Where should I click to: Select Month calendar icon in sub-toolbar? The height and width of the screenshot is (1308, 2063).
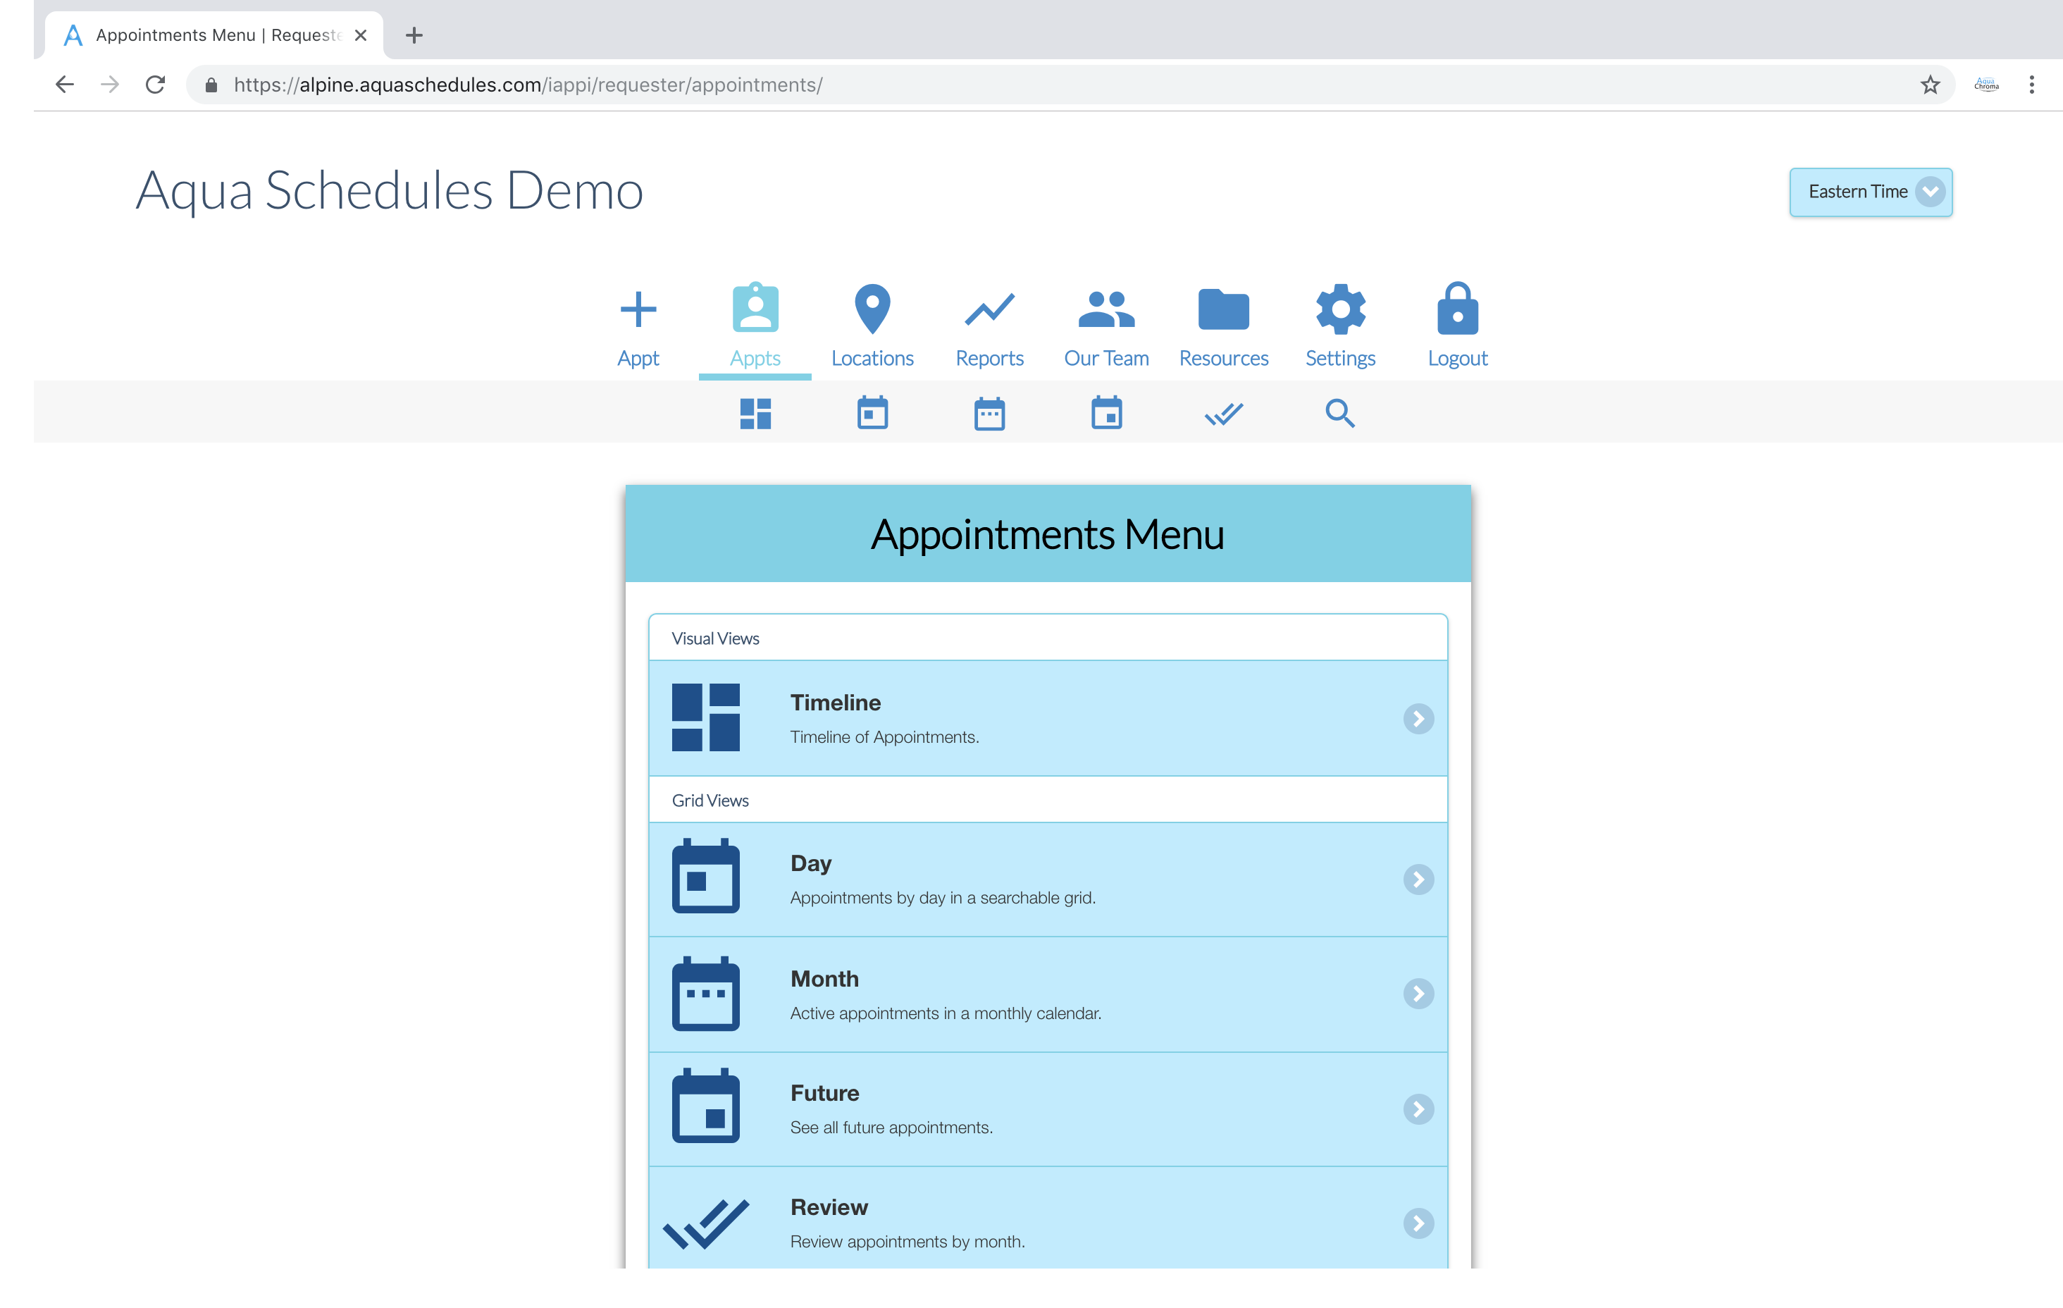click(x=989, y=414)
